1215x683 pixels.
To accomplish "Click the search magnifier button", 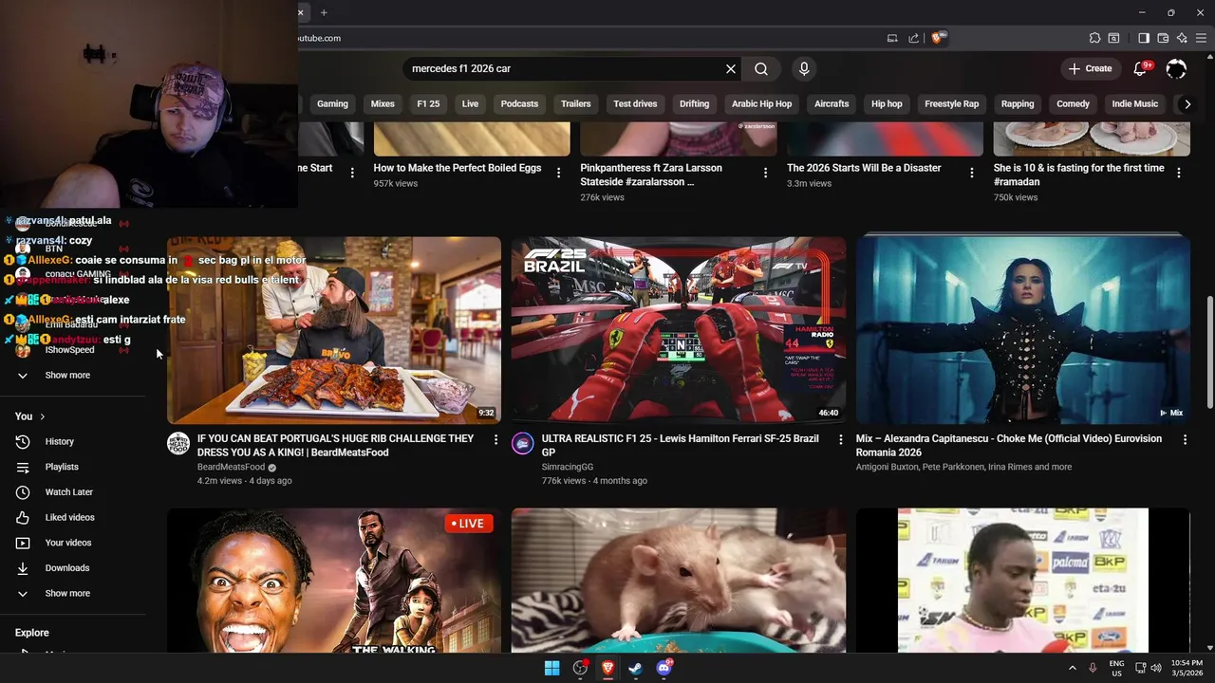I will [761, 68].
